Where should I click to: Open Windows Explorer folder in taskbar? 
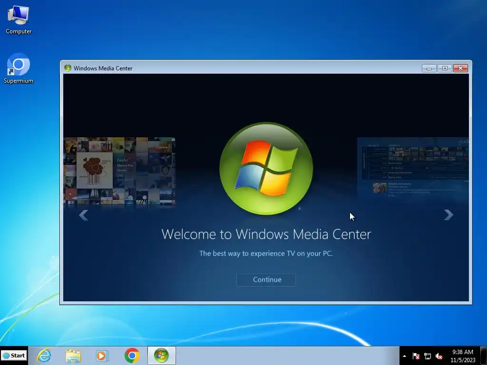click(73, 355)
